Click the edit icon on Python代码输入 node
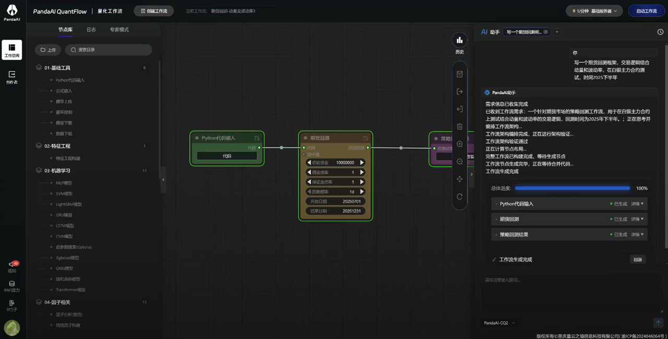This screenshot has height=339, width=668. tap(257, 138)
